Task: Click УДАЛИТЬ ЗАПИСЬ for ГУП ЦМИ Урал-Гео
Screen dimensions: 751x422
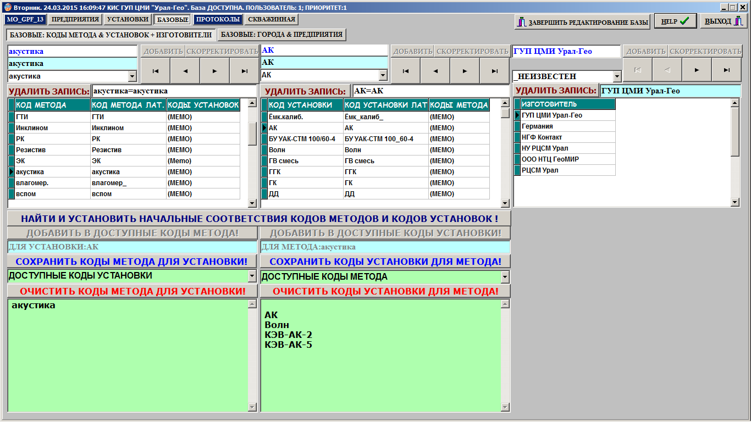Action: 556,91
